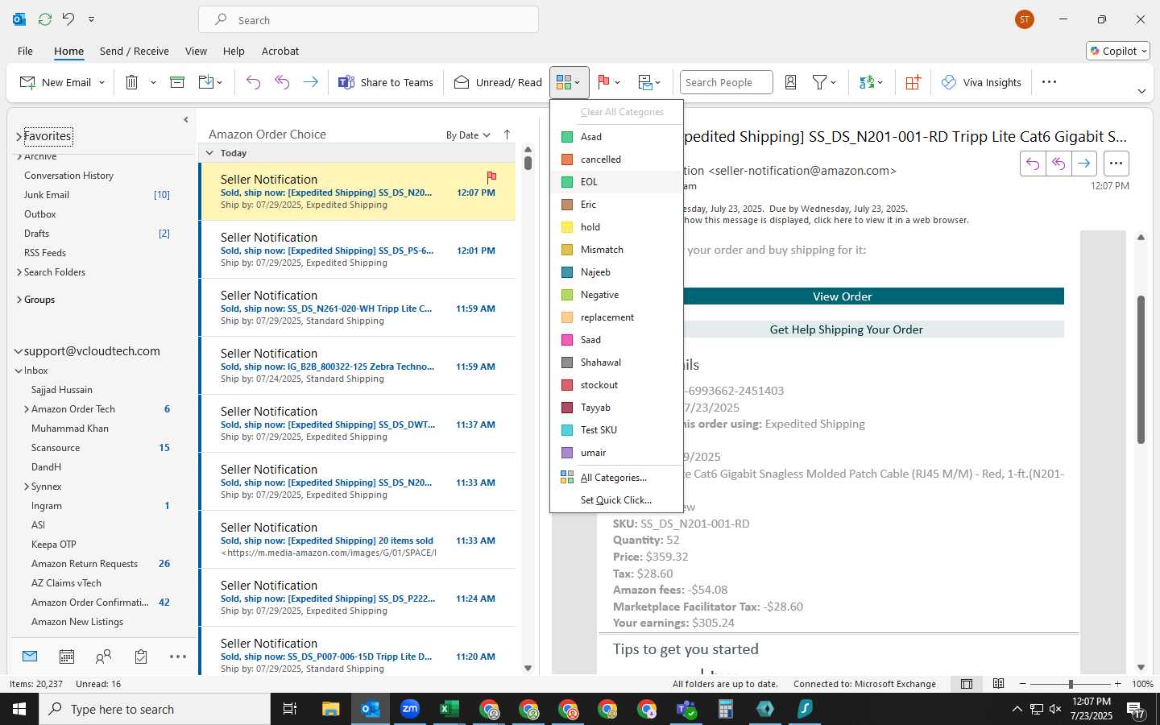Click the Address Book icon
The image size is (1160, 725).
click(x=791, y=82)
